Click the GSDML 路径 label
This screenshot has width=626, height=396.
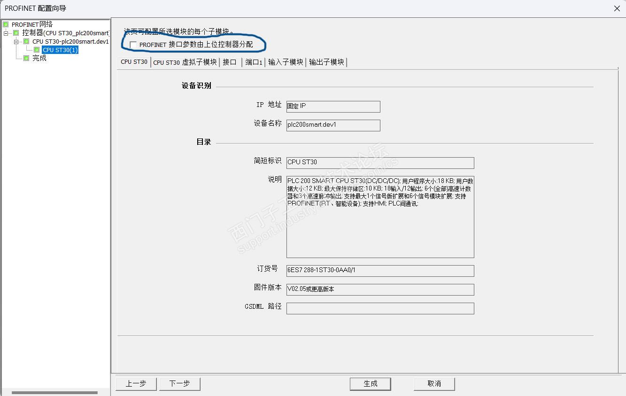point(263,306)
